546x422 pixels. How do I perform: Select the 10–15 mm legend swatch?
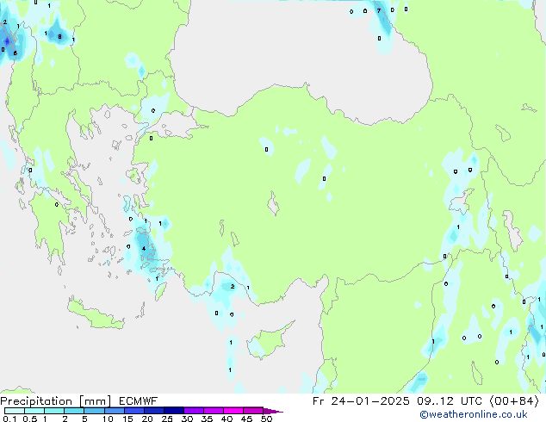pos(114,411)
